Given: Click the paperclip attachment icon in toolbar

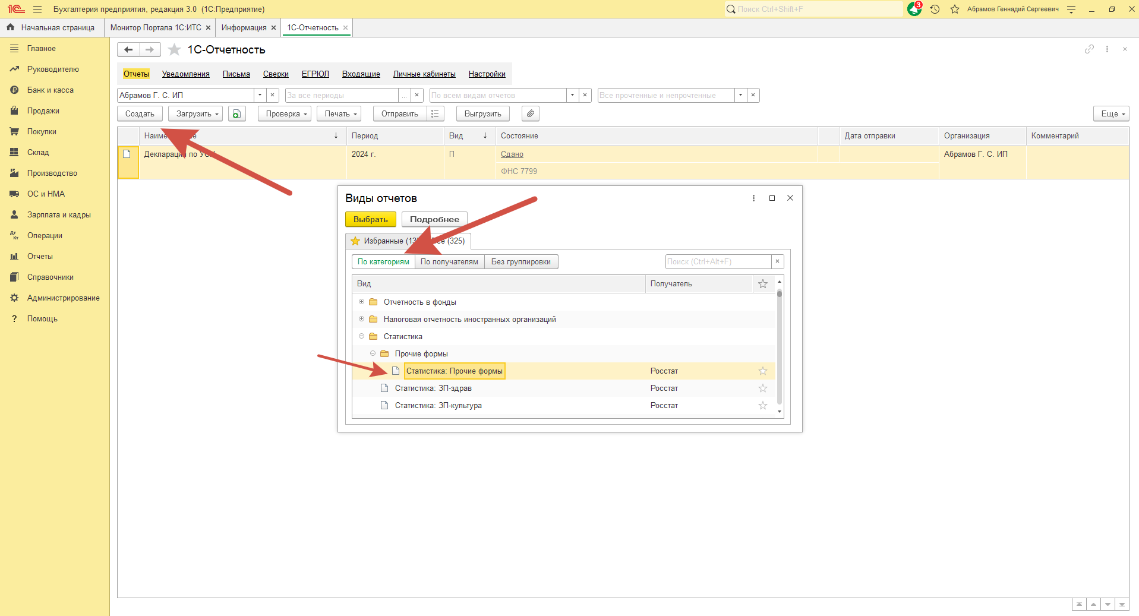Looking at the screenshot, I should (x=530, y=113).
